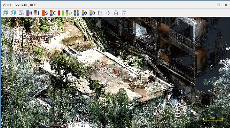Apply blend (B) rainbow color mode
The image size is (230, 128).
(x=92, y=13)
